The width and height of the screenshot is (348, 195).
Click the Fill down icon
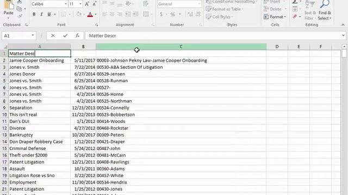pyautogui.click(x=295, y=9)
